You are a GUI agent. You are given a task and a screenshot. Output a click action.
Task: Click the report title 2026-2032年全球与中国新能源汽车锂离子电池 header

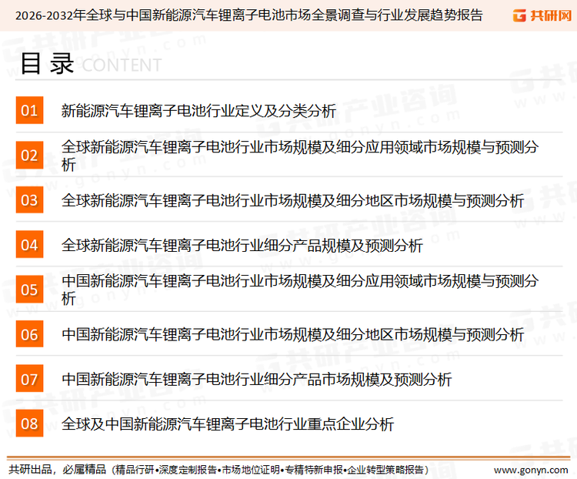[248, 15]
